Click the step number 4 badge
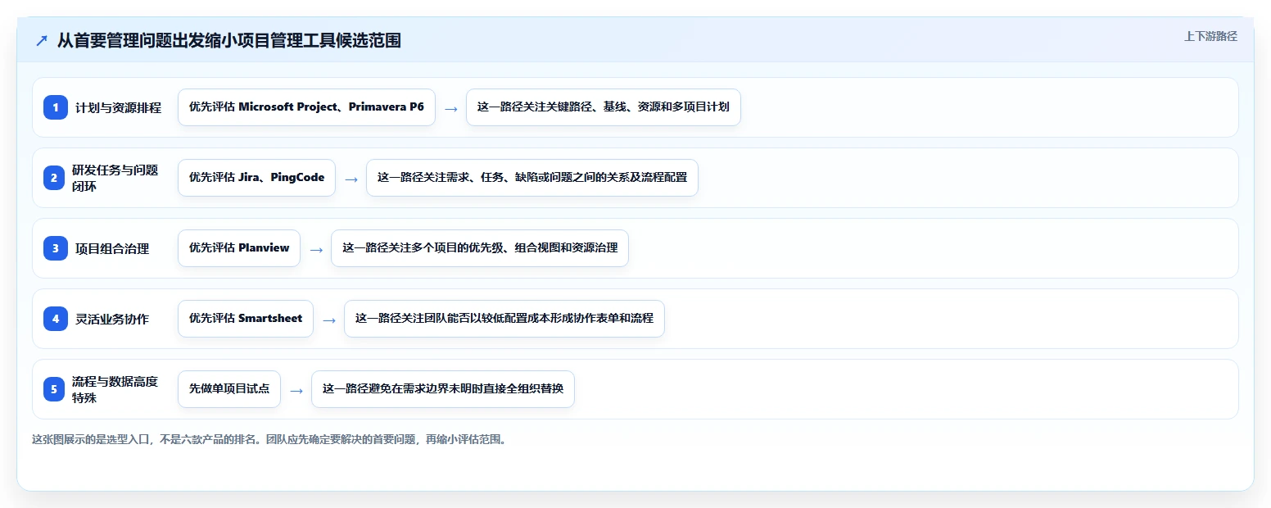Image resolution: width=1271 pixels, height=508 pixels. click(x=56, y=319)
